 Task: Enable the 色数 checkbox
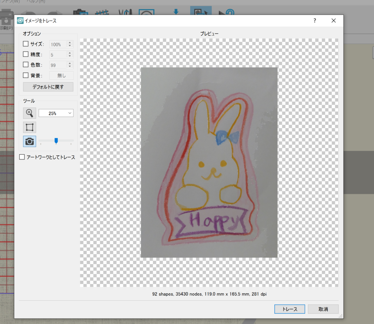pyautogui.click(x=26, y=65)
